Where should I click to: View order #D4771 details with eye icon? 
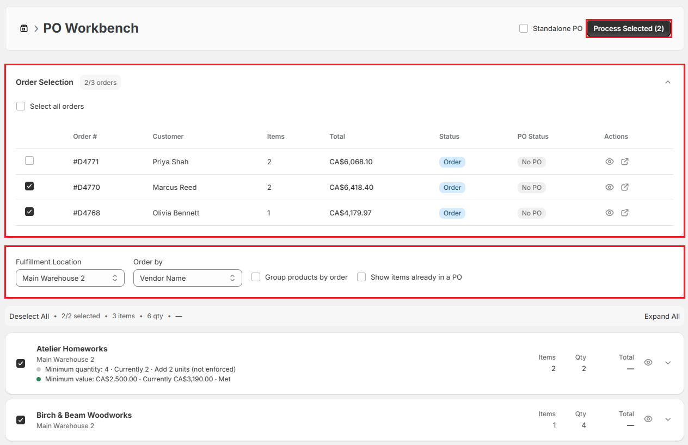point(610,162)
